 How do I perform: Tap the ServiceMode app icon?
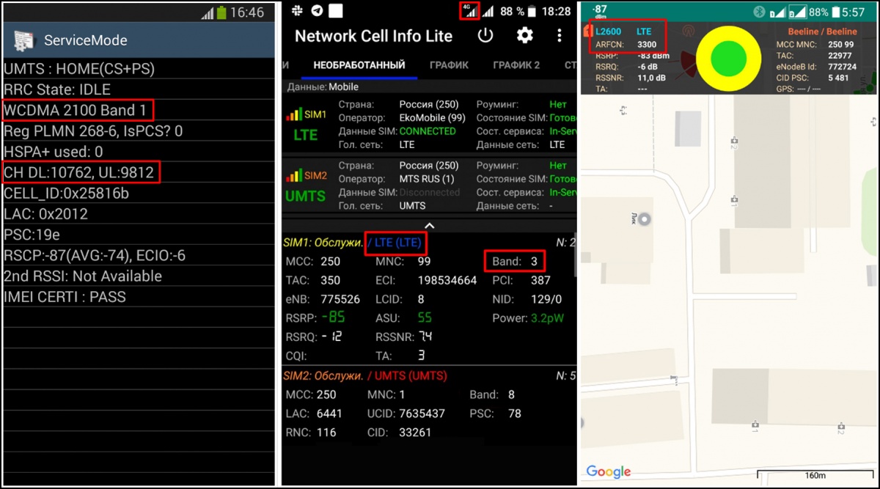coord(24,40)
